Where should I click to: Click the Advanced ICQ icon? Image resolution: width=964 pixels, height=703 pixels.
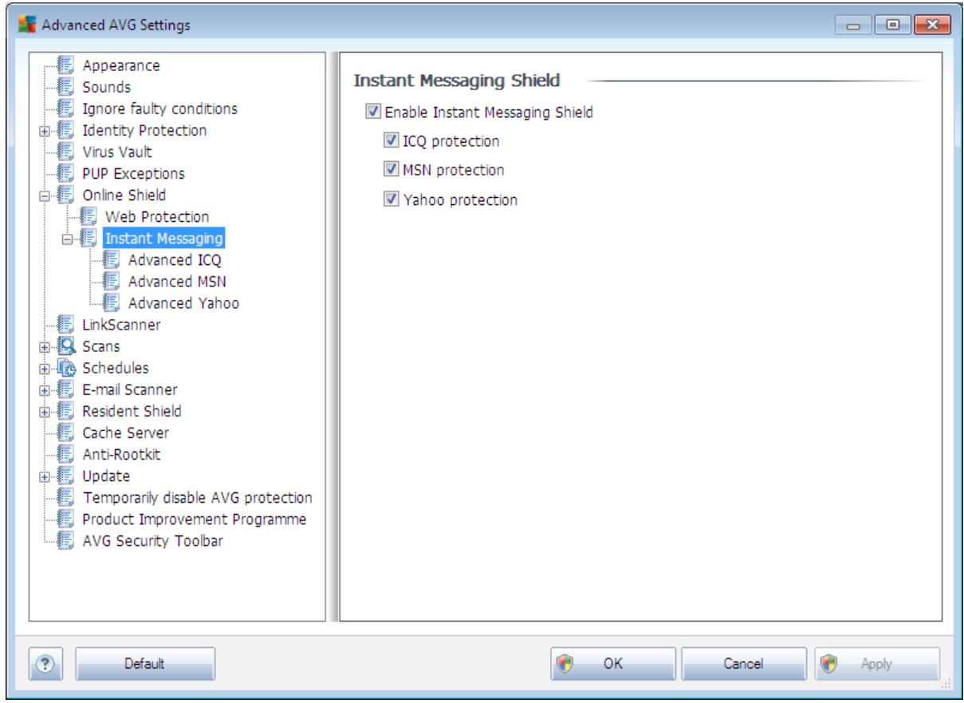pos(112,260)
